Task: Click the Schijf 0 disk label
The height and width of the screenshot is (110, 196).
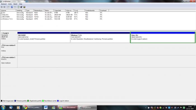Action: coord(9,37)
